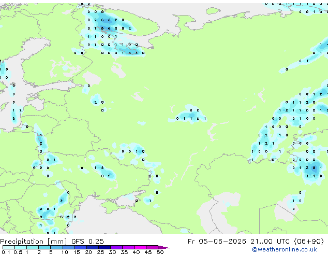Choose the 40–45 mm magenta legend swatch
Image resolution: width=328 pixels, height=254 pixels.
coord(140,247)
